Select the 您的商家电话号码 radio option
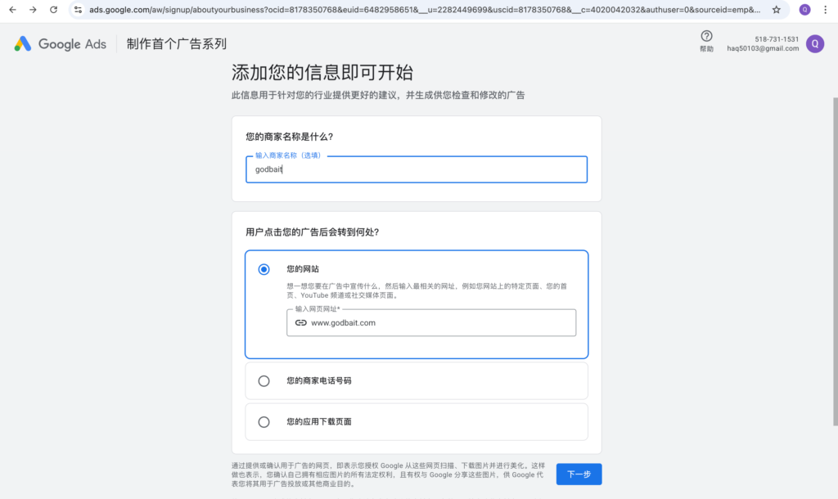The height and width of the screenshot is (499, 838). (264, 380)
